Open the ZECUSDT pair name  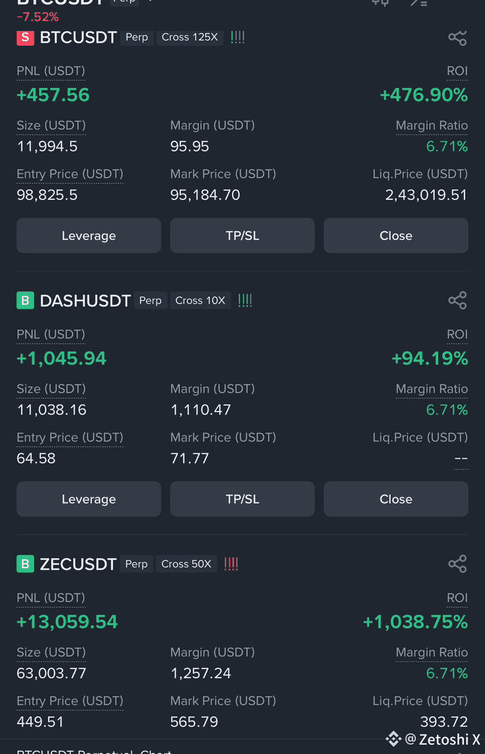[x=78, y=564]
